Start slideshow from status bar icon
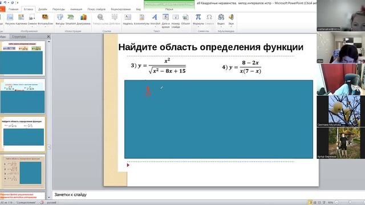Screen dimensions: 365x205 coord(324,203)
